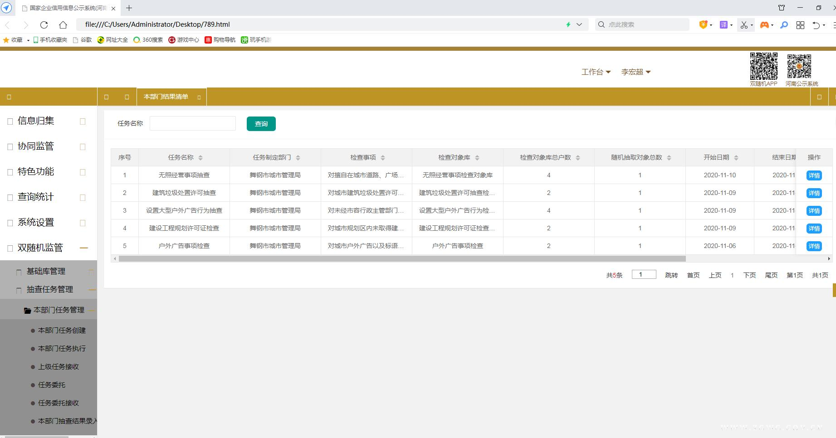Switch to the 本部门结果清单 tab
Image resolution: width=836 pixels, height=438 pixels.
(166, 97)
